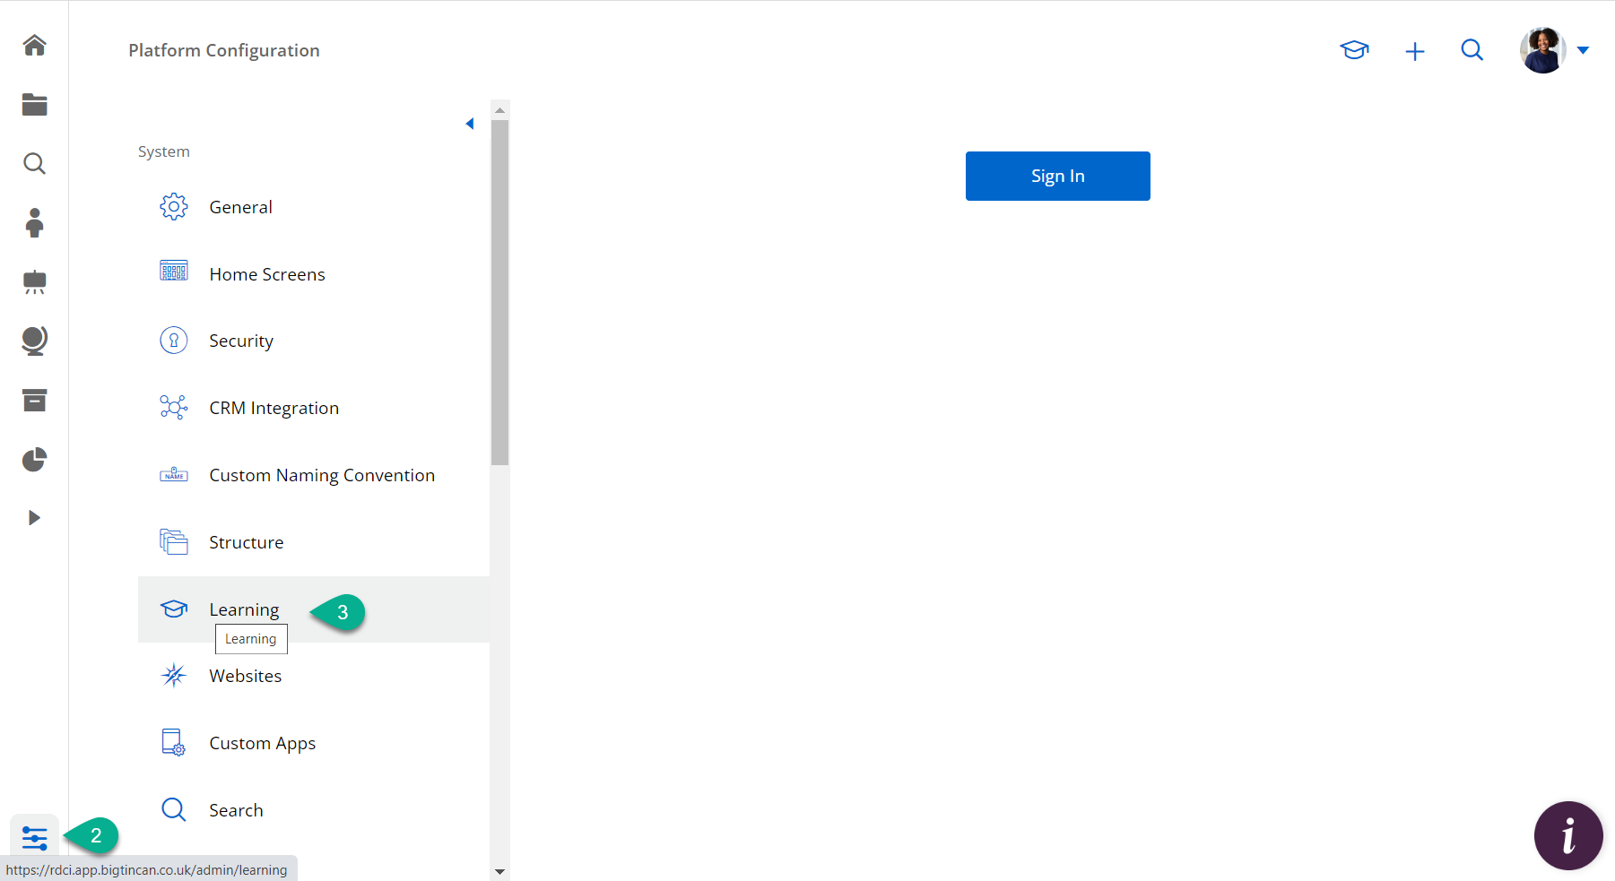The image size is (1615, 881).
Task: Click the header search magnifier icon
Action: point(1472,50)
